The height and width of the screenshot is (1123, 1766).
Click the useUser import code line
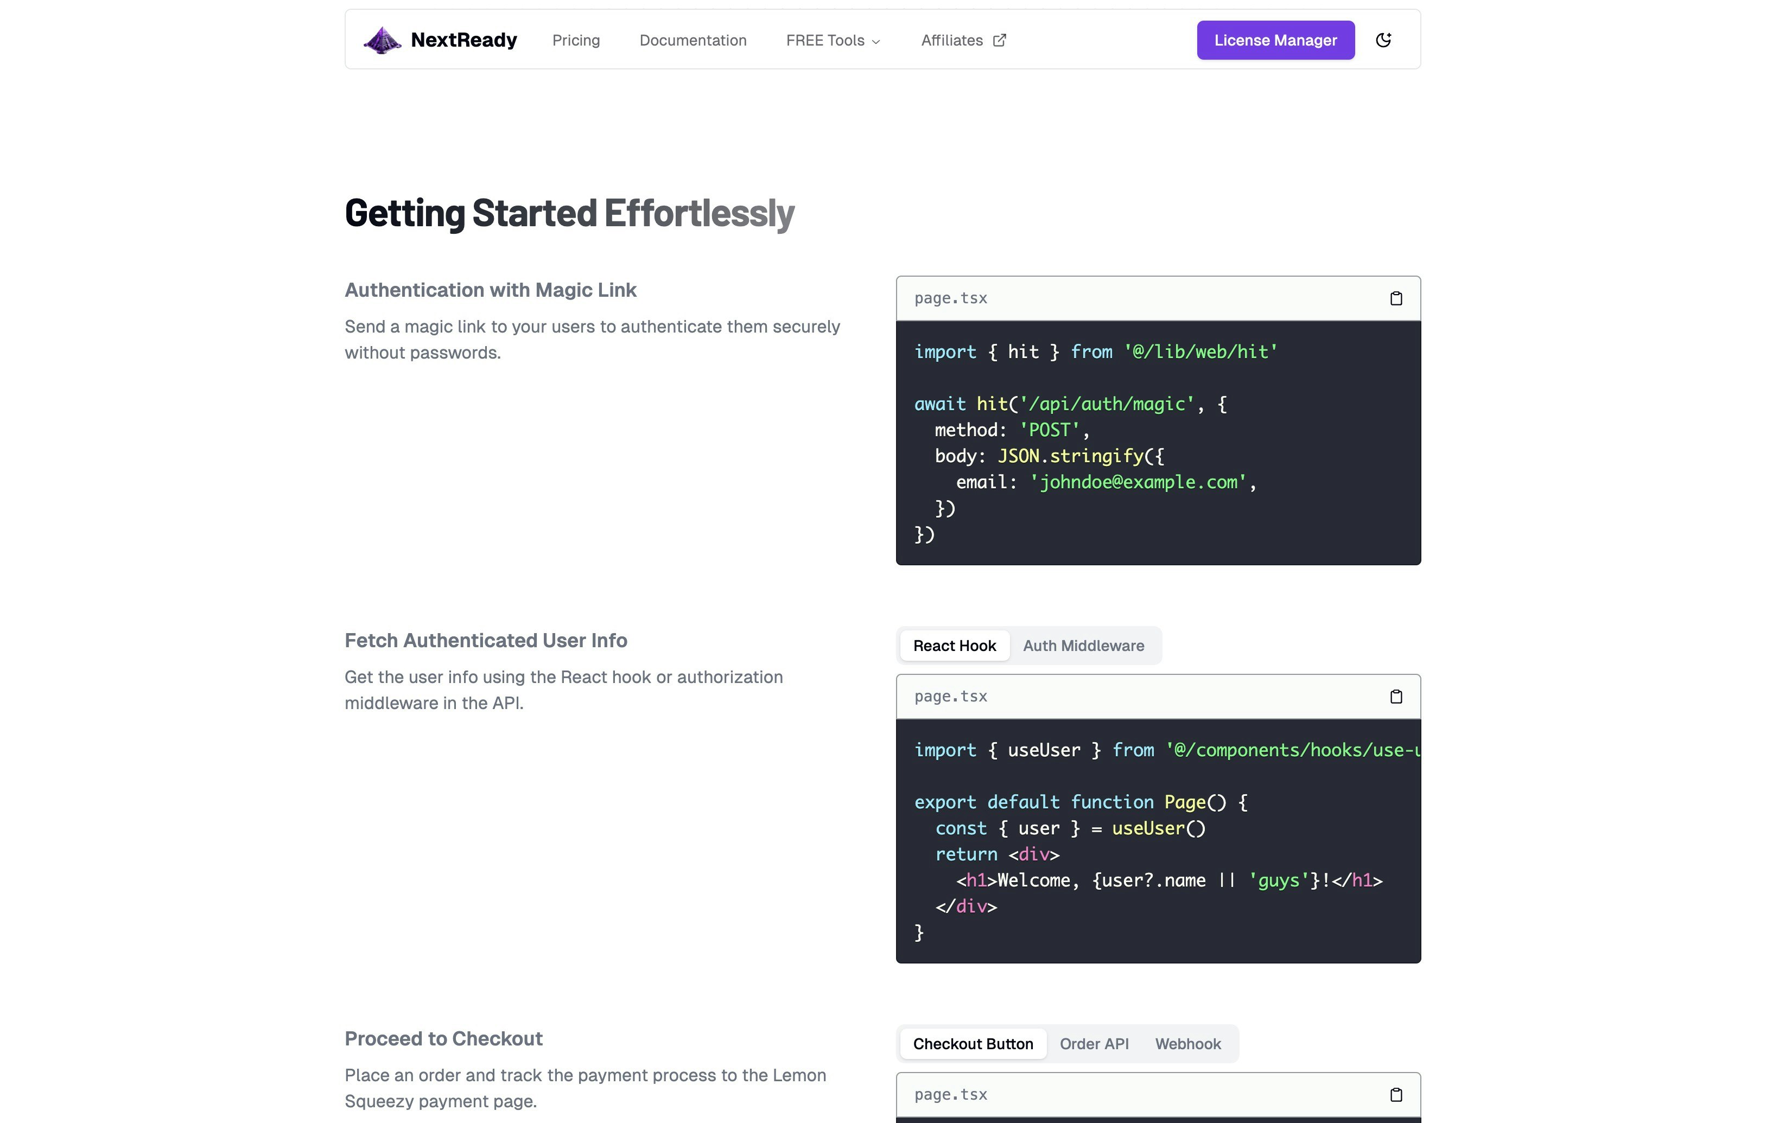pyautogui.click(x=1166, y=750)
